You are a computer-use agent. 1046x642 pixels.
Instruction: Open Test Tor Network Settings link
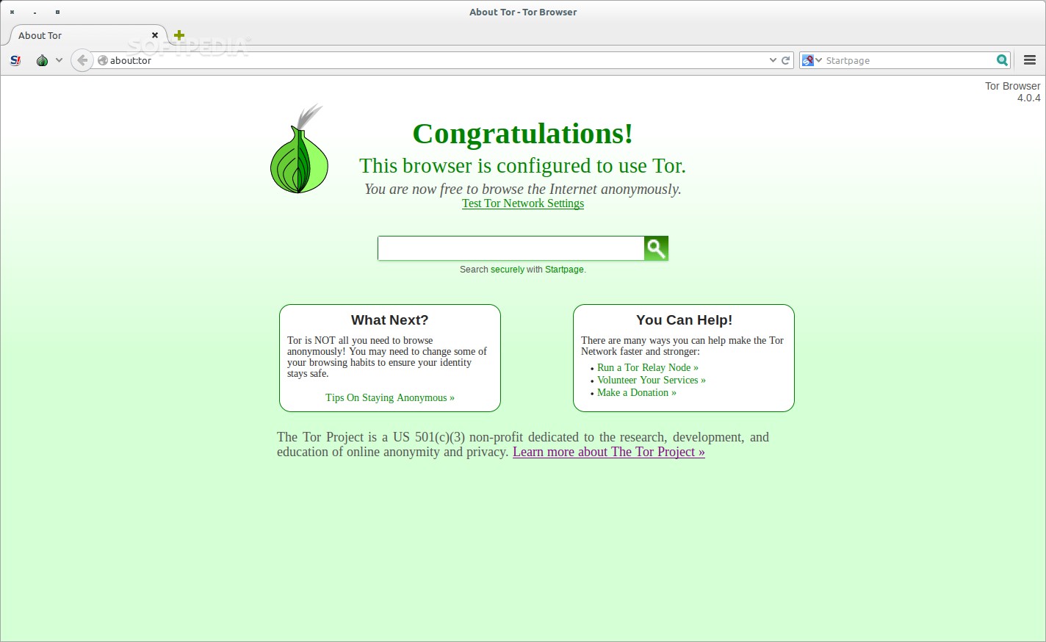[x=523, y=203]
